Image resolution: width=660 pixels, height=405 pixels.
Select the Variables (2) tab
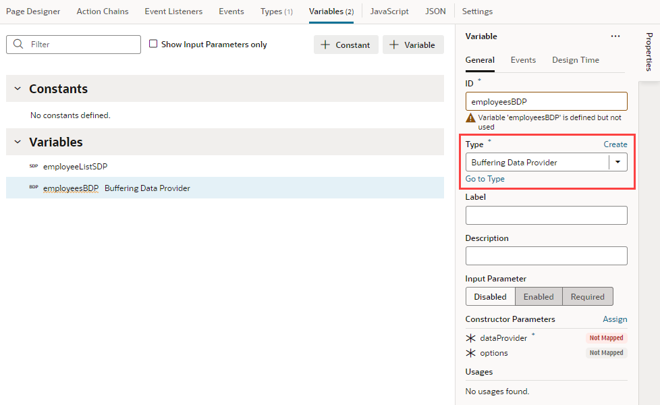coord(331,11)
